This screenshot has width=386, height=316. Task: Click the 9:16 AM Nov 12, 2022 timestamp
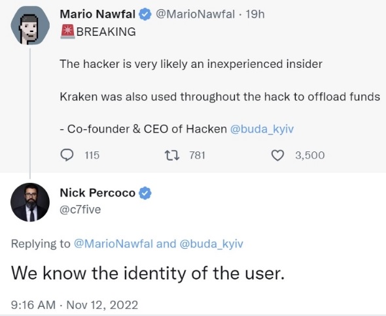75,305
